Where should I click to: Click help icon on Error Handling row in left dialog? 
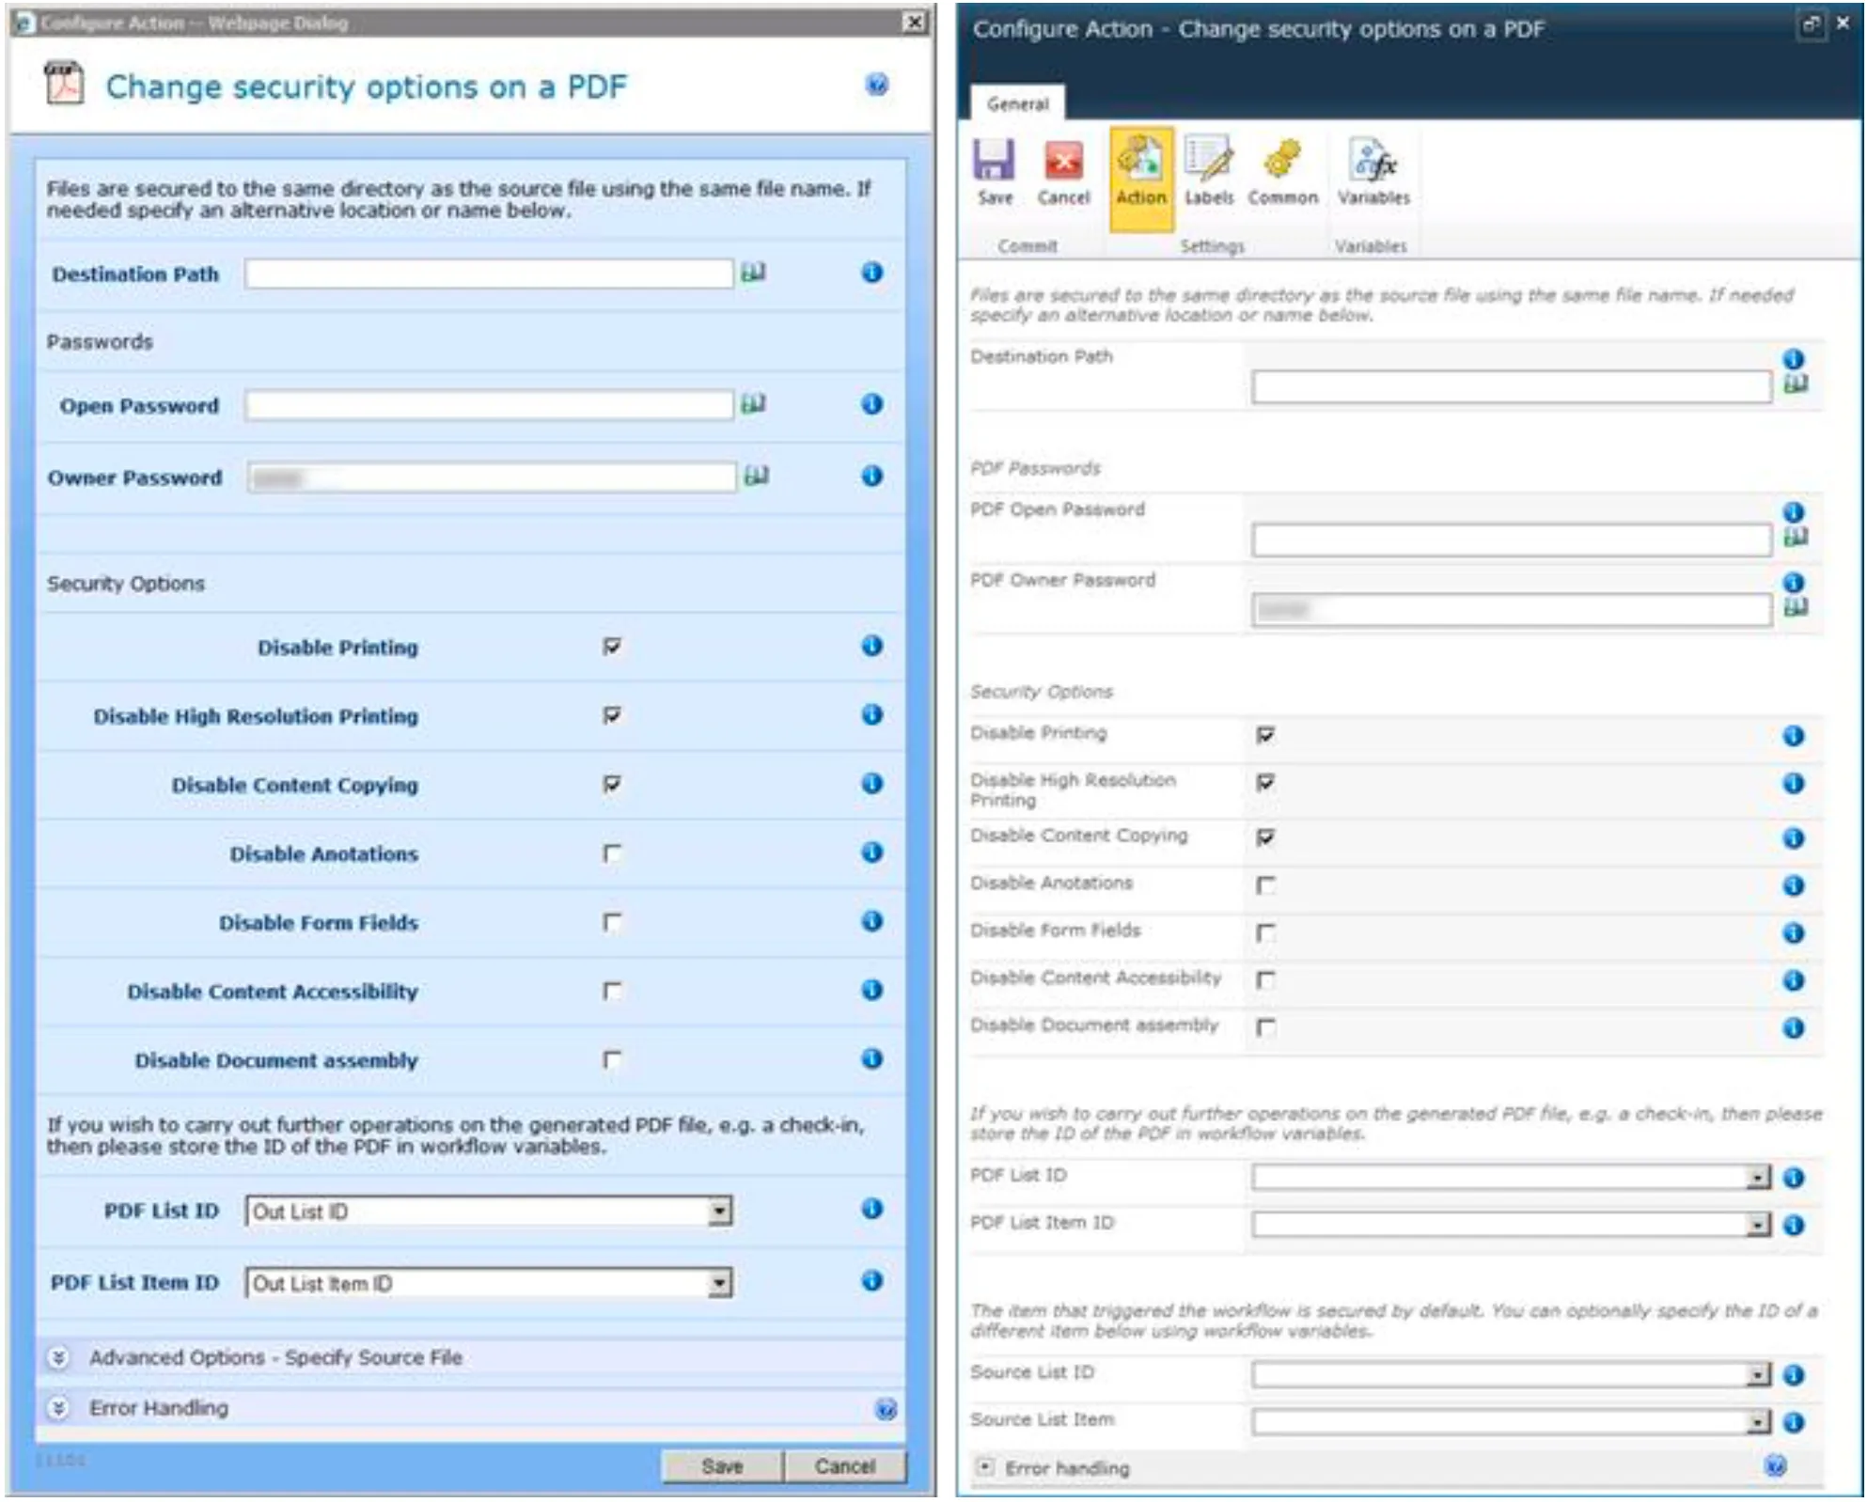[x=886, y=1409]
